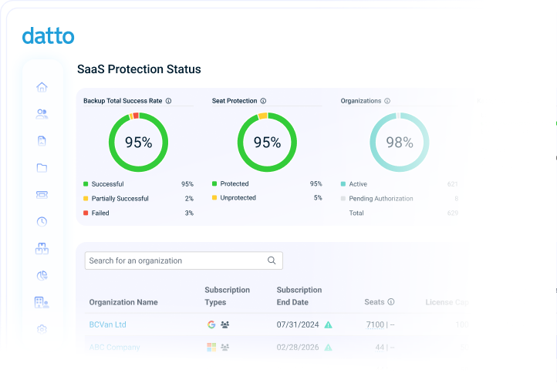Open the document report icon in sidebar
The image size is (557, 383).
pos(42,141)
